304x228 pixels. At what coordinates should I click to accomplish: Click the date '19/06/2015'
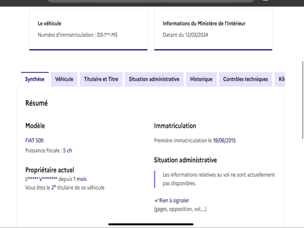(x=224, y=140)
